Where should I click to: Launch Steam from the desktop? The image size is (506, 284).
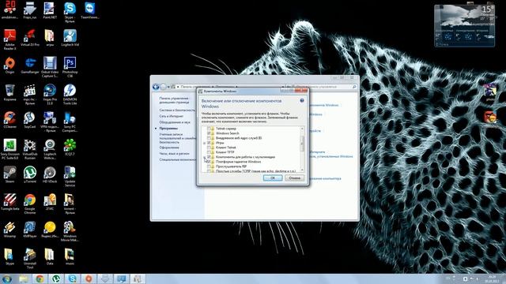click(9, 174)
